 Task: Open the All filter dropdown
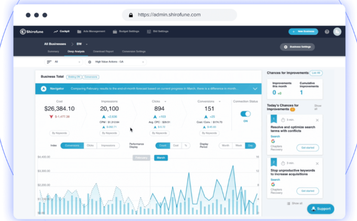[64, 62]
